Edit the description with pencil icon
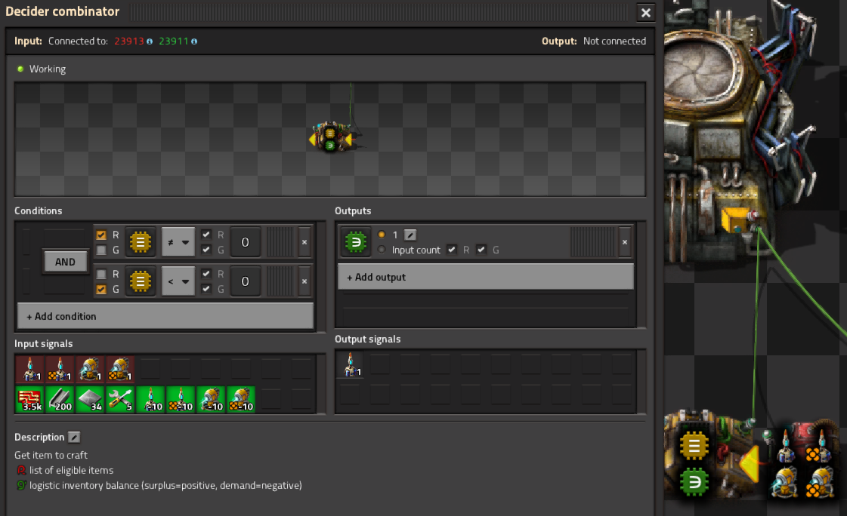 pos(74,437)
